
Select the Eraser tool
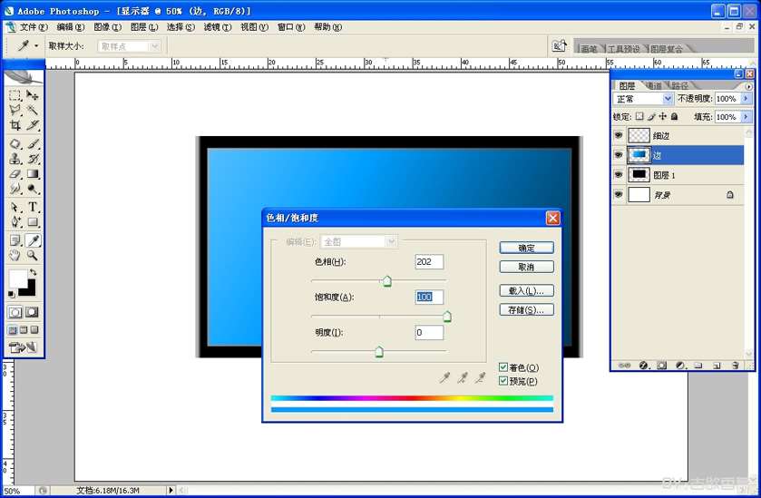pyautogui.click(x=15, y=174)
